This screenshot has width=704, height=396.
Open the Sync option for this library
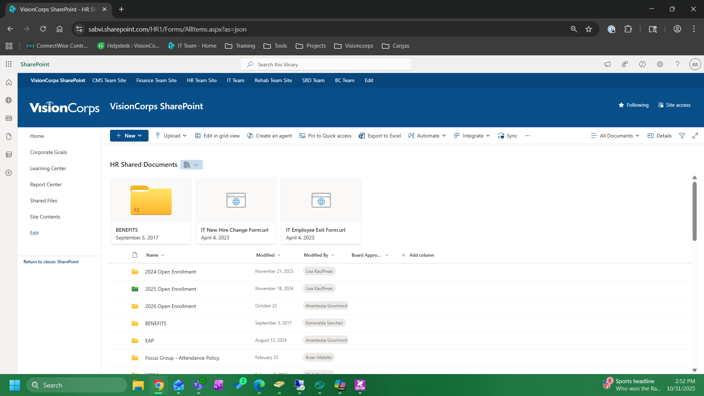click(507, 136)
